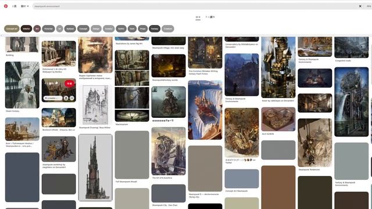Click the Congested roads caption
Image resolution: width=372 pixels, height=209 pixels.
pyautogui.click(x=343, y=60)
